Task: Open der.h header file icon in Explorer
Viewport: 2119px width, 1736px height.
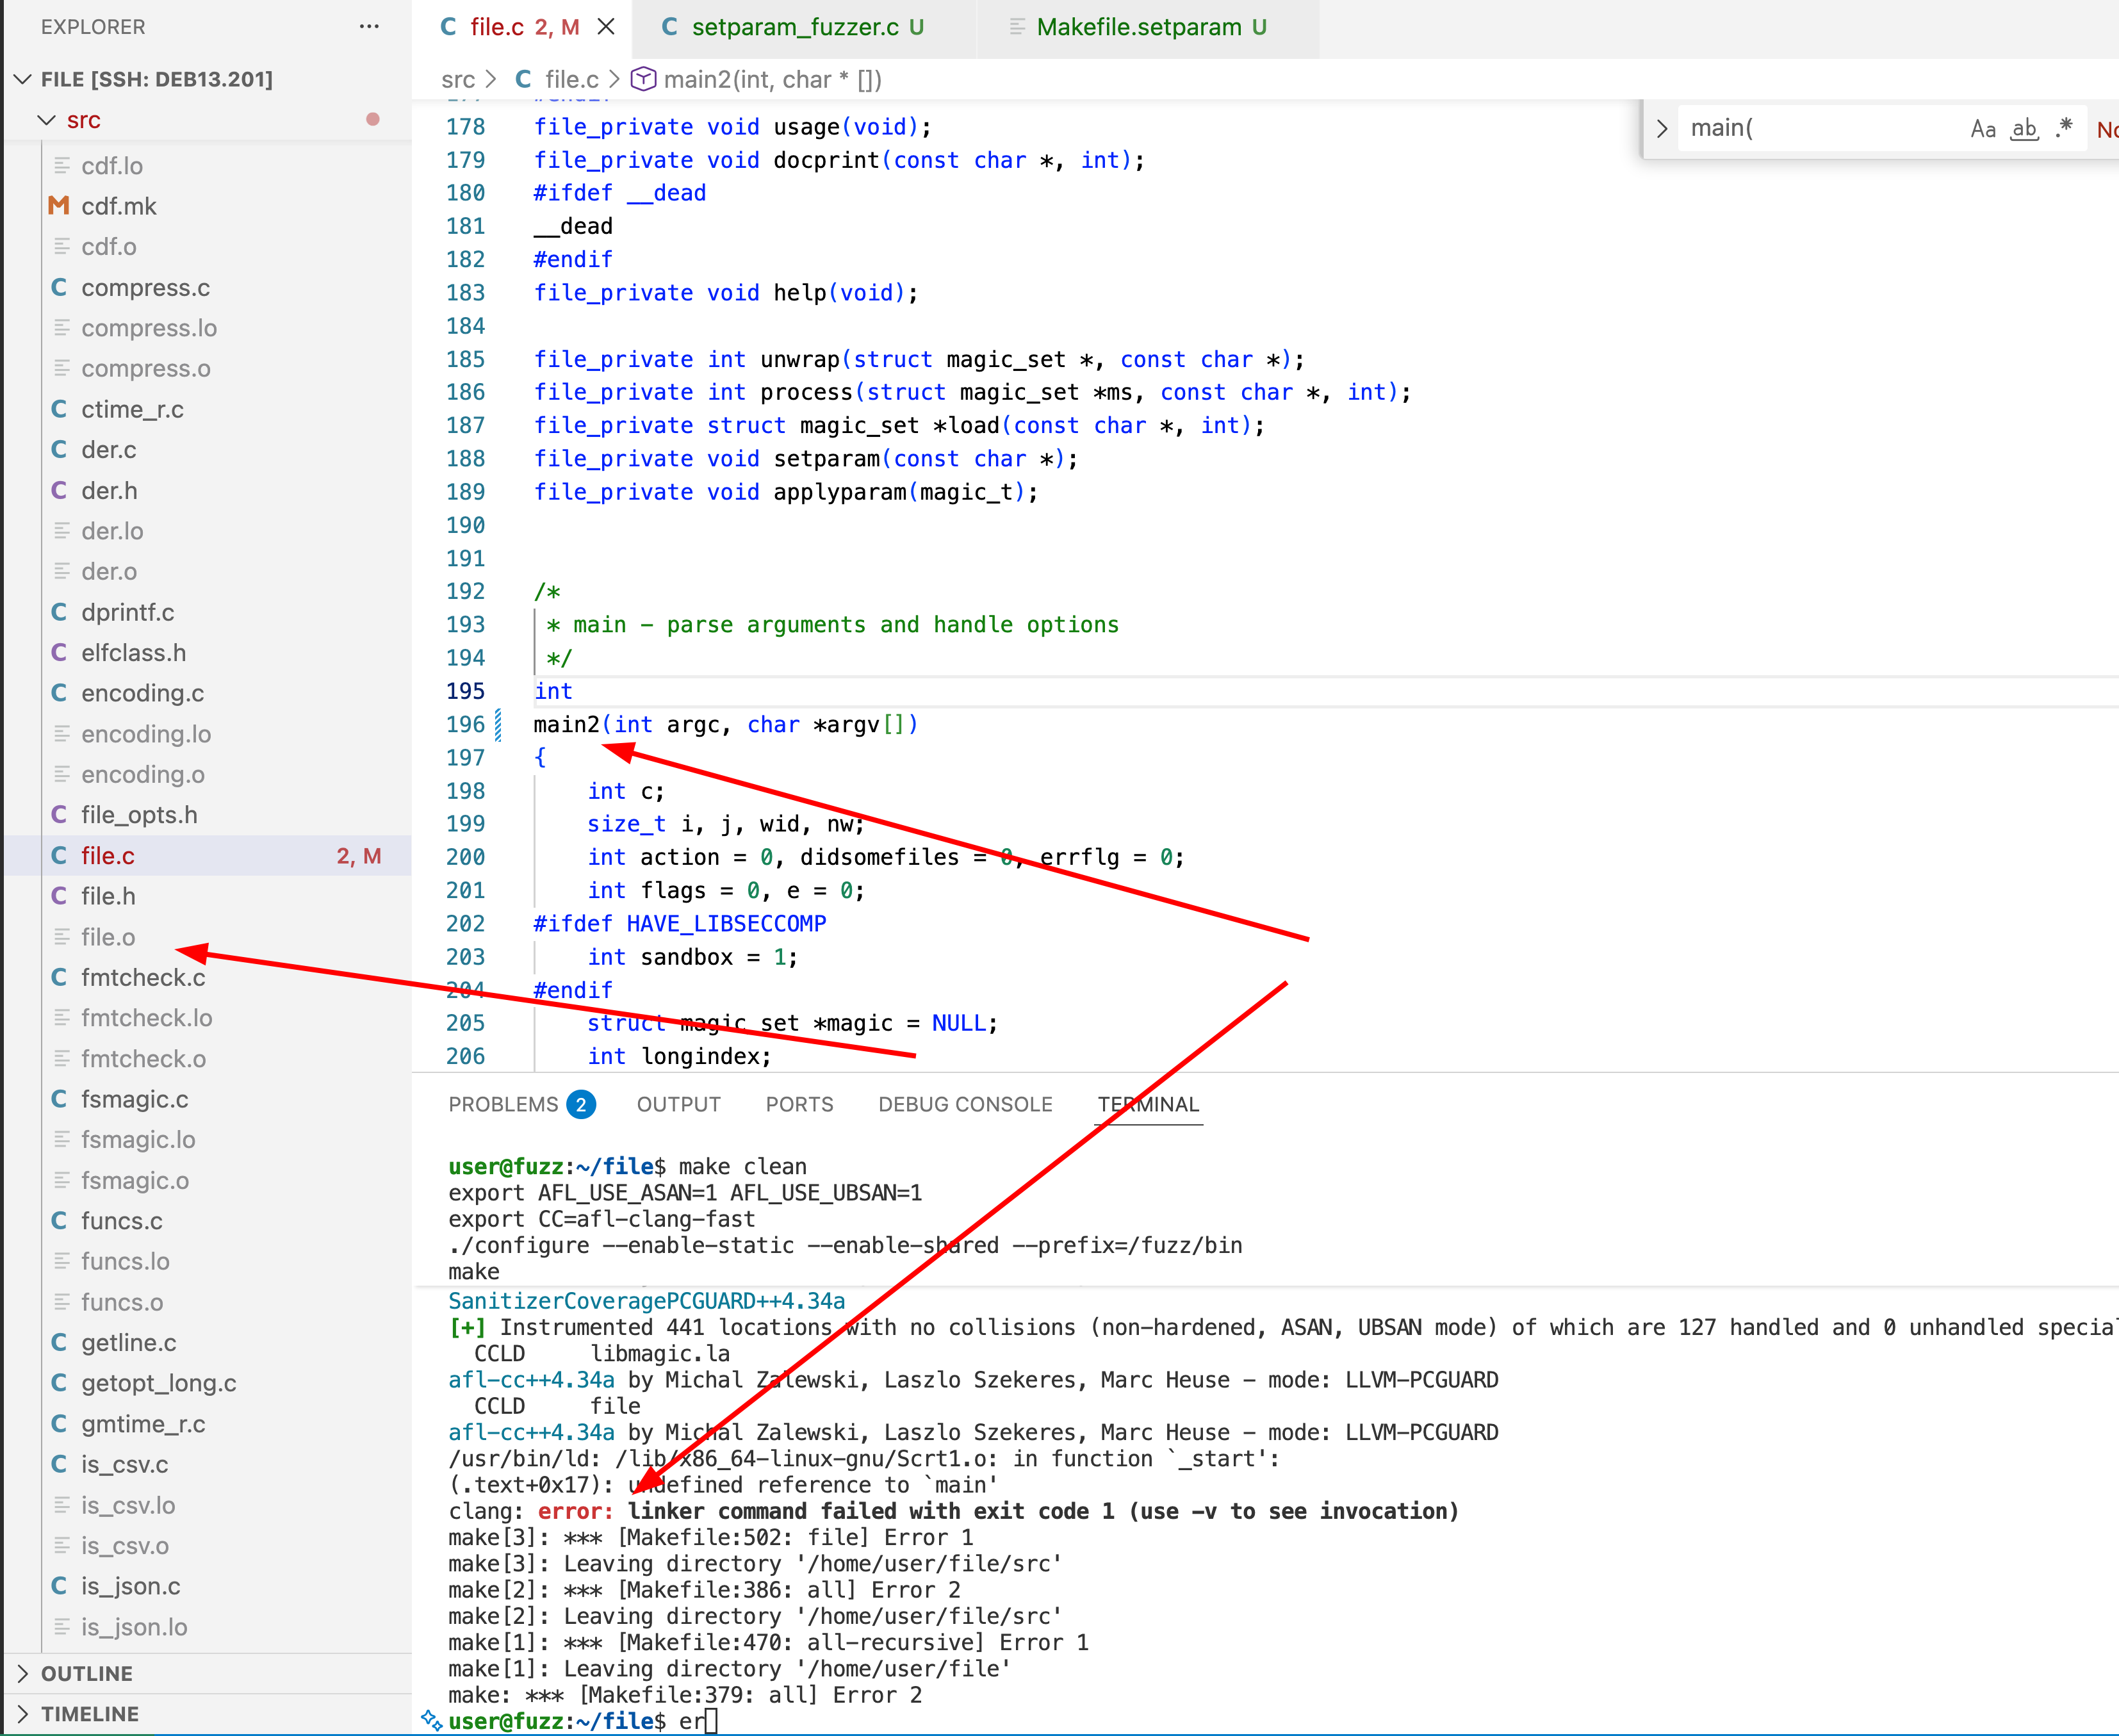Action: tap(59, 491)
